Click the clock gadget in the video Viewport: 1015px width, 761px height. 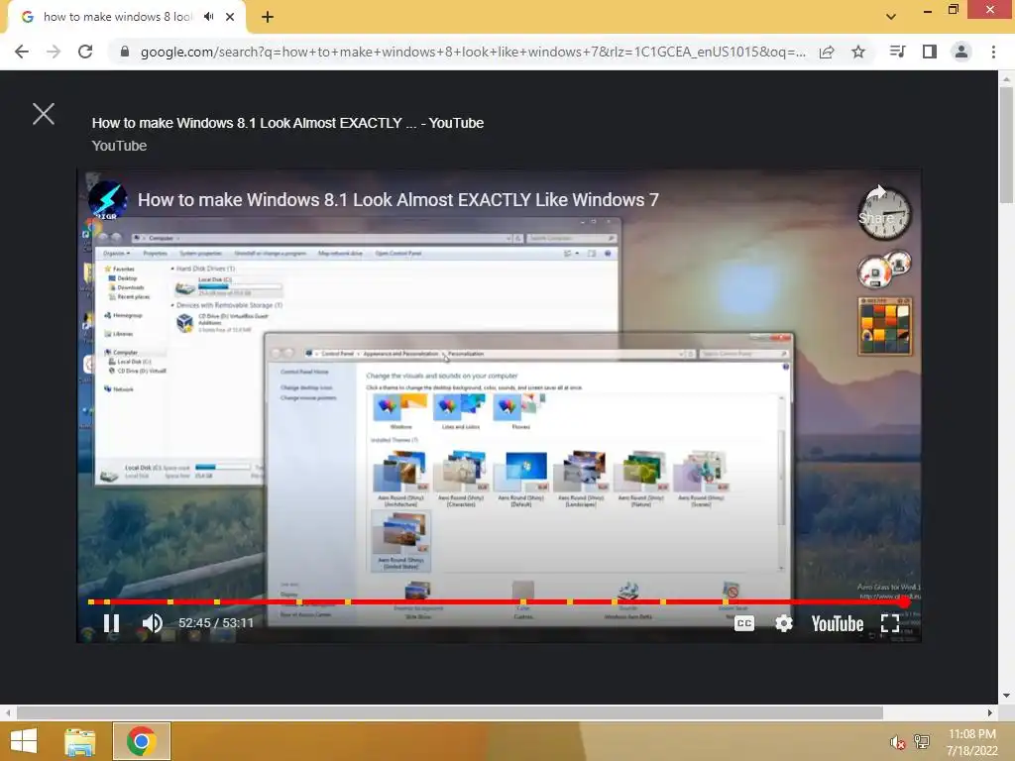tap(884, 213)
